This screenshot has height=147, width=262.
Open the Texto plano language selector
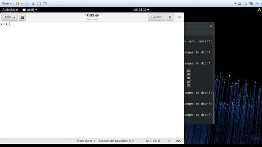(86, 141)
